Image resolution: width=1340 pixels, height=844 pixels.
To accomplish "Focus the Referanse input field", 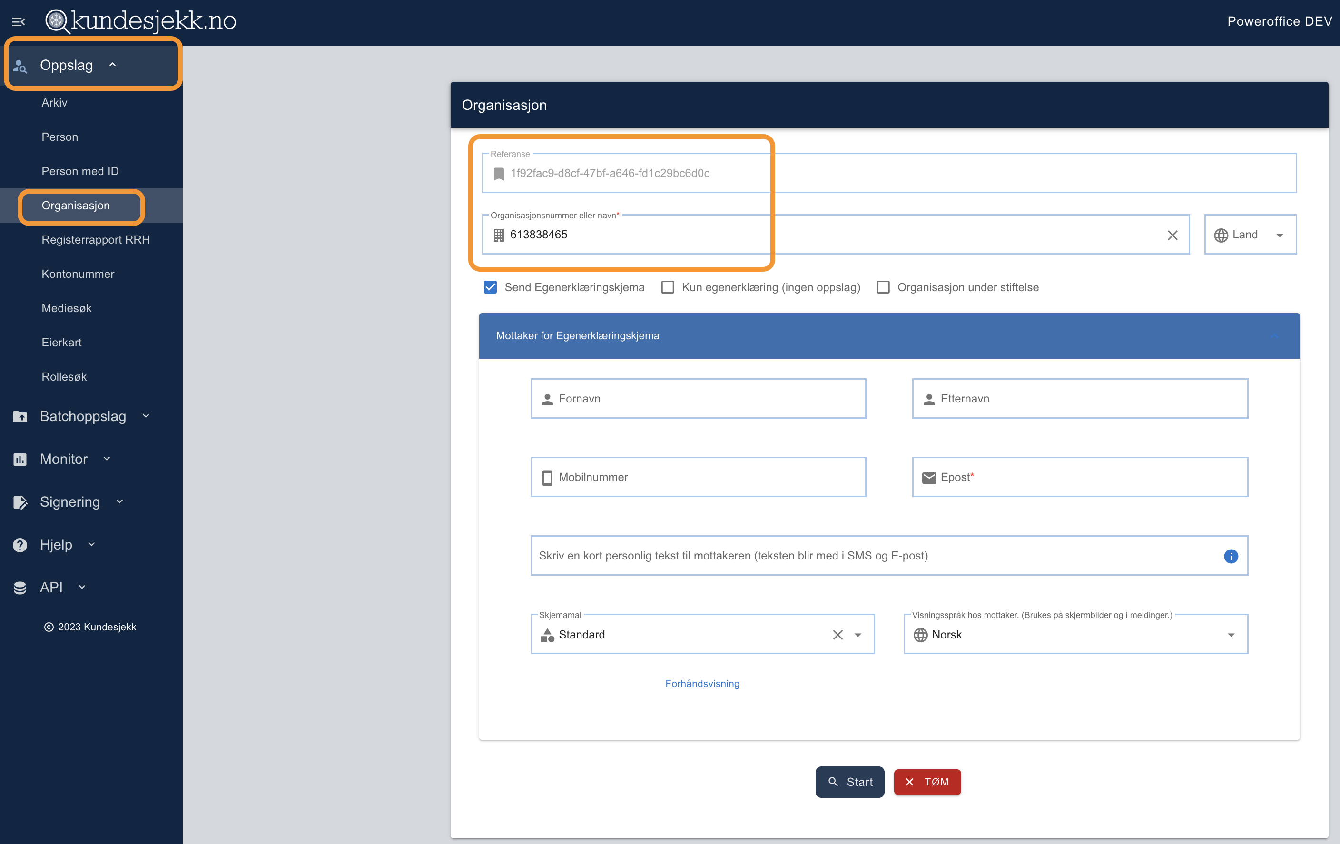I will pyautogui.click(x=889, y=174).
